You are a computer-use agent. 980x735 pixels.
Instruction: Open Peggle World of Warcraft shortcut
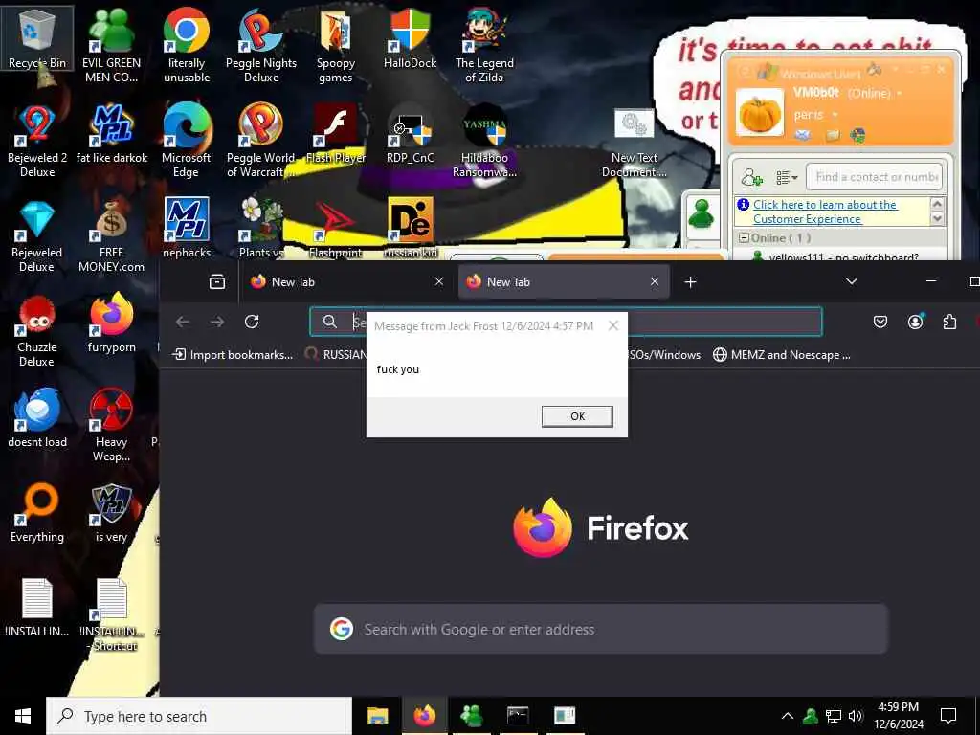(x=261, y=140)
